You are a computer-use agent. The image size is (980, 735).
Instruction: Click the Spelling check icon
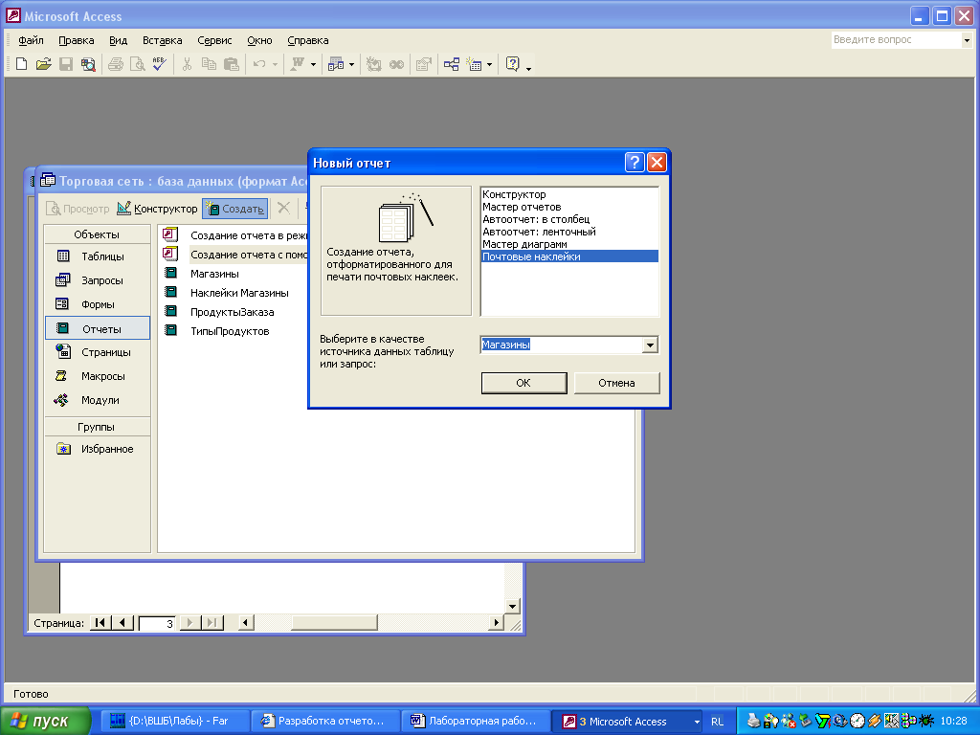[x=160, y=64]
